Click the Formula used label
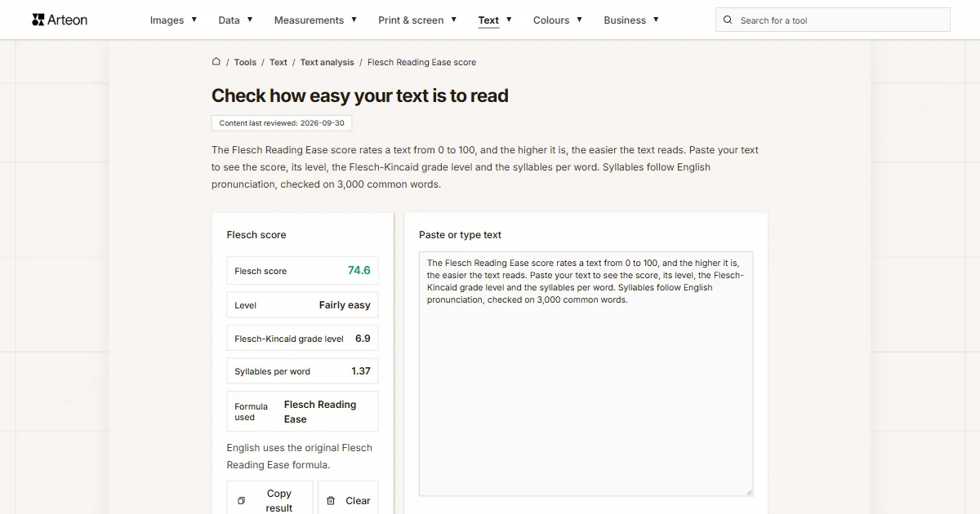This screenshot has width=980, height=514. click(251, 411)
